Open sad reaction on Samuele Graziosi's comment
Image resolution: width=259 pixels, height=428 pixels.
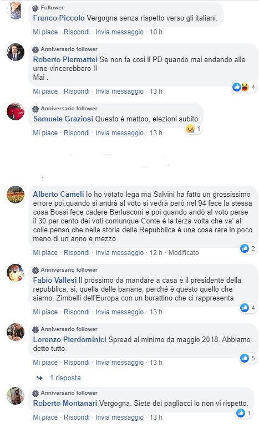click(x=194, y=129)
